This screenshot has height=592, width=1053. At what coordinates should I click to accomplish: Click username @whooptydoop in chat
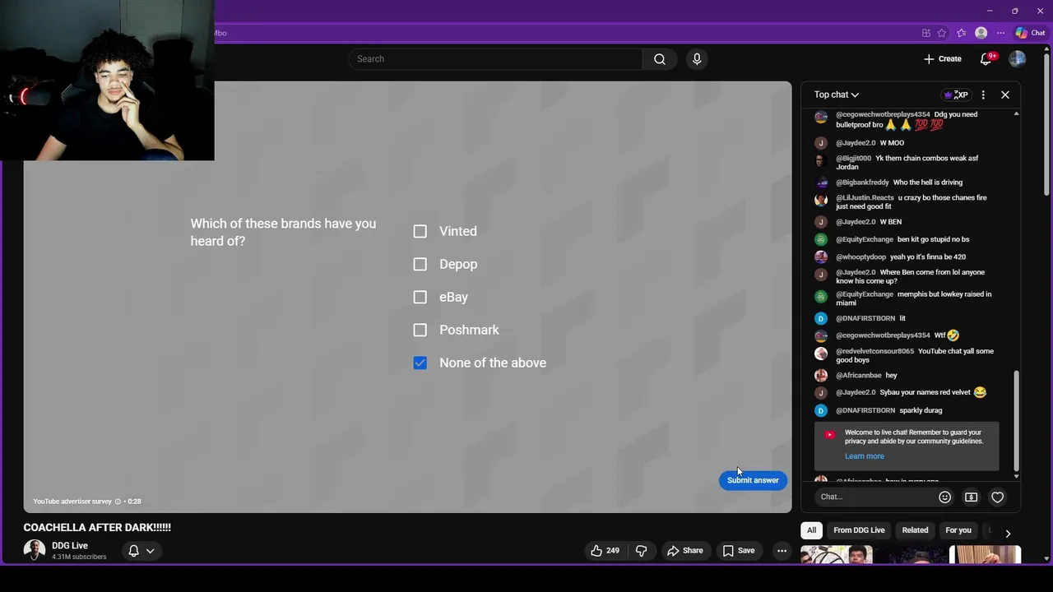click(x=860, y=257)
